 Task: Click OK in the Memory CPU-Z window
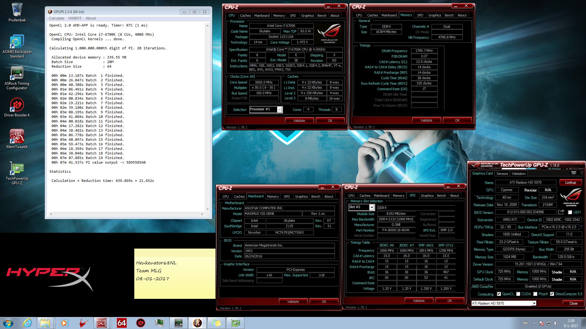457,120
